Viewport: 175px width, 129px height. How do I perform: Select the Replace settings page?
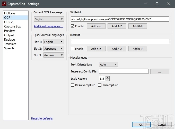(16, 40)
